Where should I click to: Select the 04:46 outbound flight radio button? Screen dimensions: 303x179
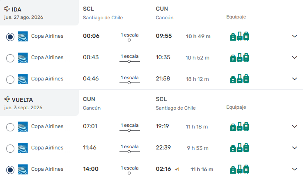[10, 79]
